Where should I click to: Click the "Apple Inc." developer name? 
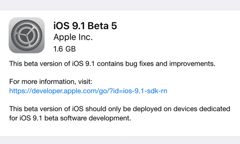(x=73, y=37)
